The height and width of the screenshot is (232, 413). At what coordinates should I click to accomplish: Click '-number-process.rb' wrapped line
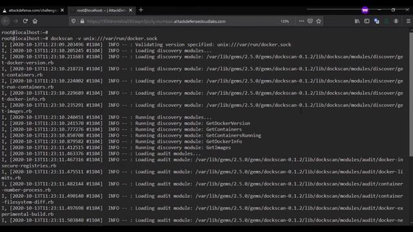tap(26, 189)
